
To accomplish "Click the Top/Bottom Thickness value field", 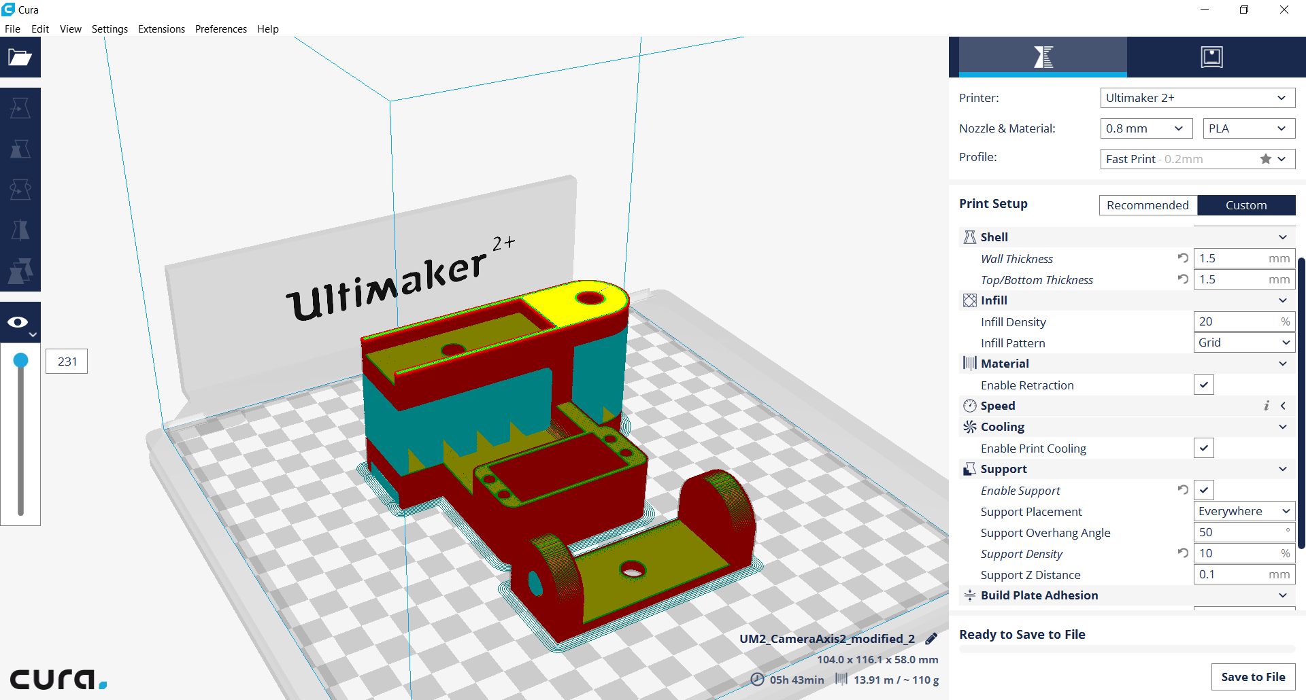I will pos(1245,279).
